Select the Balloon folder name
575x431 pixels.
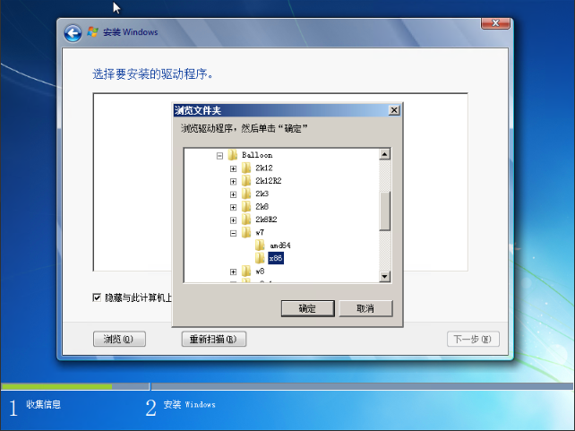click(x=257, y=155)
